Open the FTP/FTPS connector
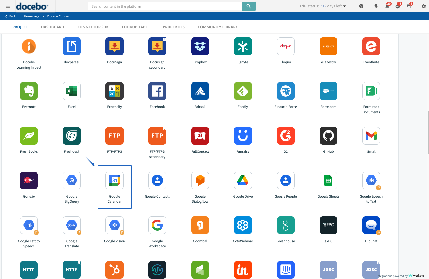Screen dimensions: 429x279 [115, 136]
